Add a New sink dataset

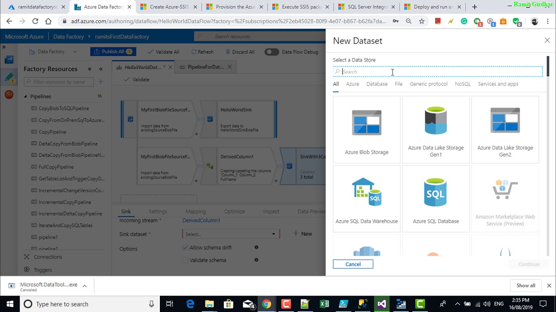pos(302,234)
